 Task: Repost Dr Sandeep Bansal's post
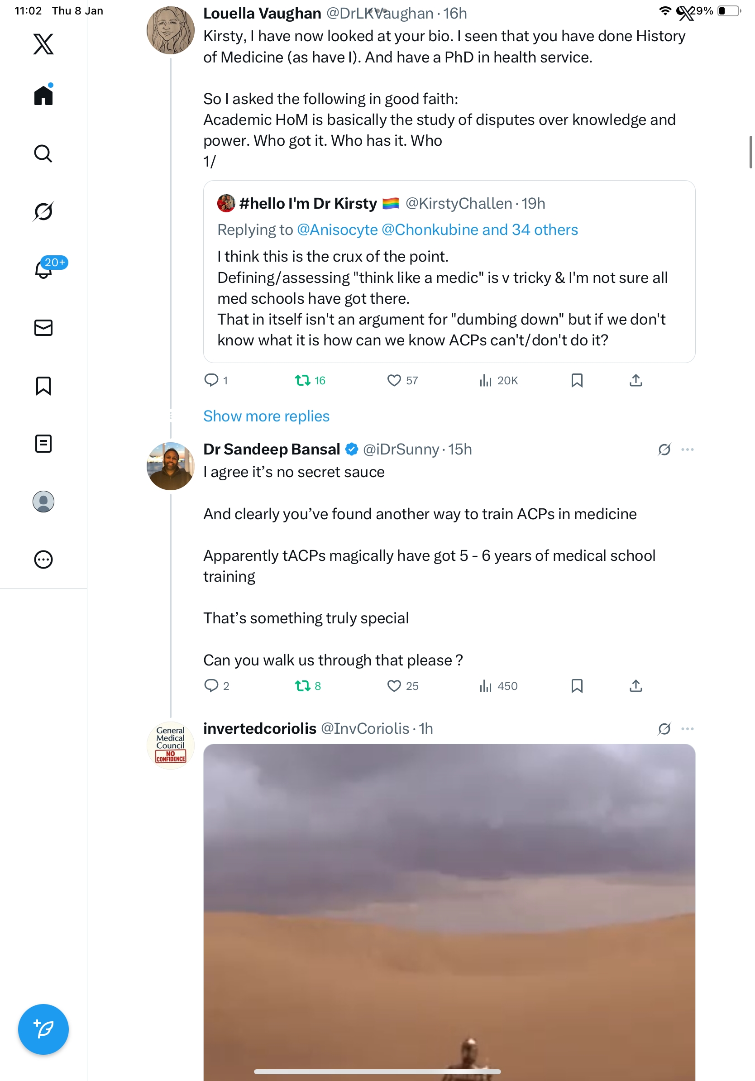coord(302,686)
